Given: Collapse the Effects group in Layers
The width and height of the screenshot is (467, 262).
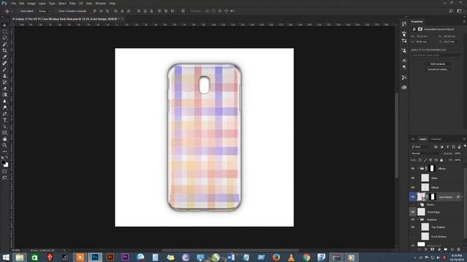Looking at the screenshot, I should tap(418, 168).
